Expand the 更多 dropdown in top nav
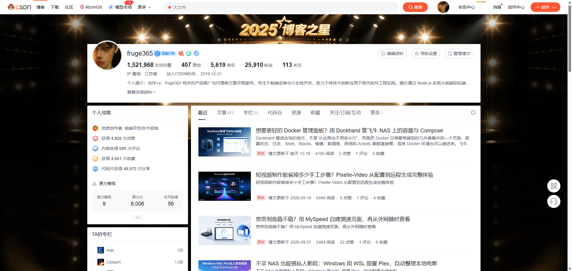Image resolution: width=572 pixels, height=271 pixels. [x=144, y=7]
